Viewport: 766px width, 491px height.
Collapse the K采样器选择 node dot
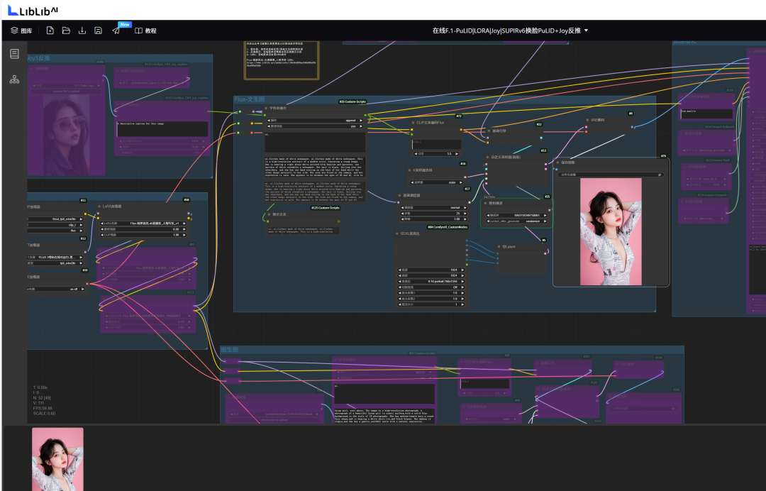point(409,170)
